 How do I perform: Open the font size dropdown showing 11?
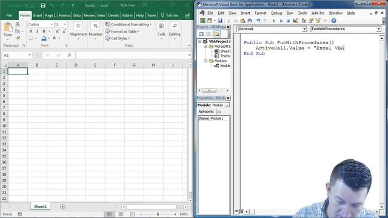(x=65, y=24)
